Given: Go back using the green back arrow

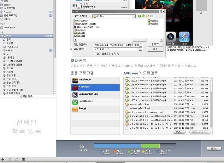Looking at the screenshot, I should (x=139, y=16).
